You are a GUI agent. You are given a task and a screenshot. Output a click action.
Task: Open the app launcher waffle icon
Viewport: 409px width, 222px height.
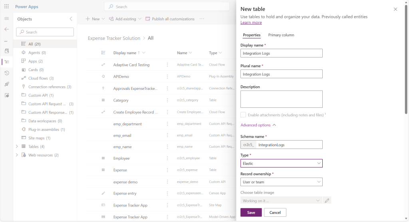click(6, 6)
